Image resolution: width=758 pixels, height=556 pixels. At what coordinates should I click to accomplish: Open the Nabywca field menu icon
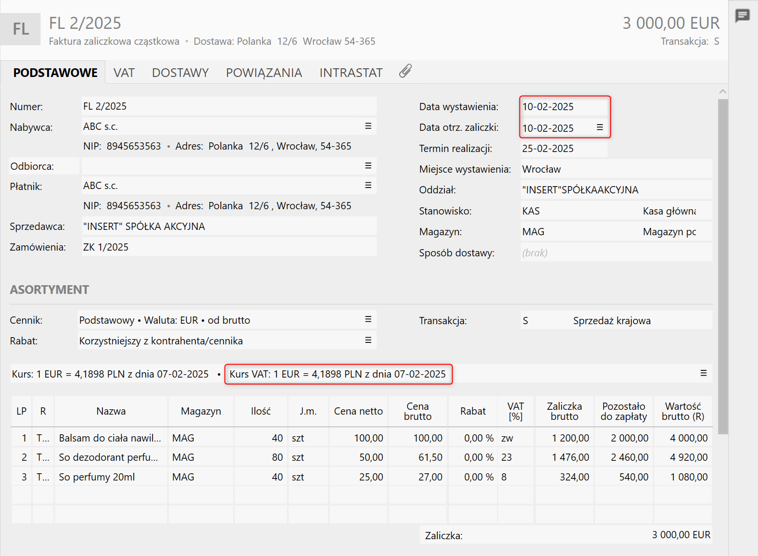pos(368,126)
